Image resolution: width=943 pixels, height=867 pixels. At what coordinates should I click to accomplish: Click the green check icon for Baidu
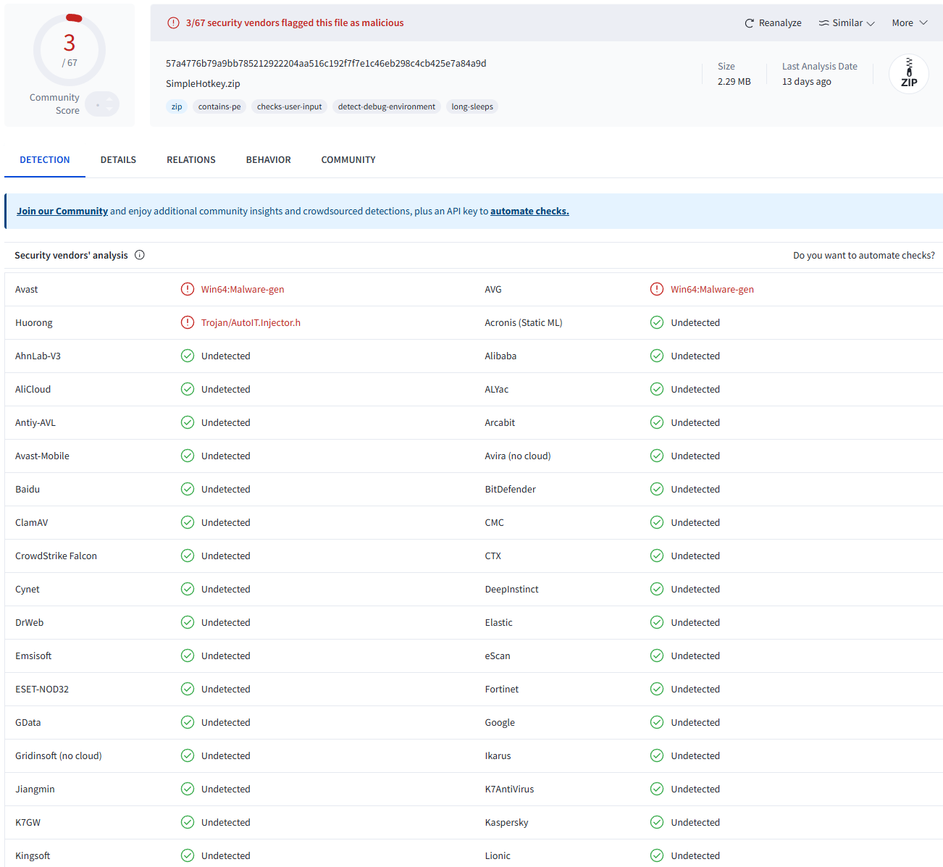188,489
